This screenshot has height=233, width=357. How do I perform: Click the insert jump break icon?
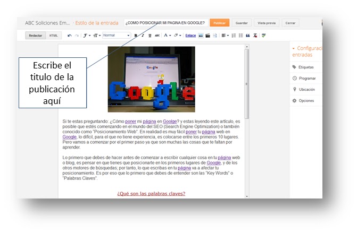tap(215, 36)
